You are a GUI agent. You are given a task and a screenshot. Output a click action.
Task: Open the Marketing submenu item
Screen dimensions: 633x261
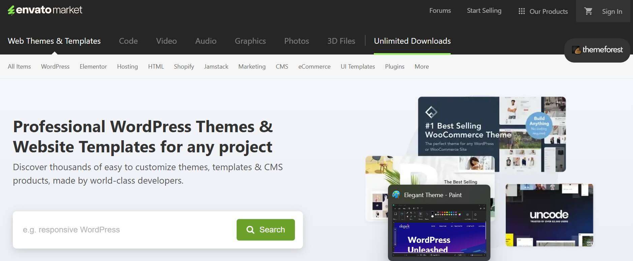click(252, 67)
